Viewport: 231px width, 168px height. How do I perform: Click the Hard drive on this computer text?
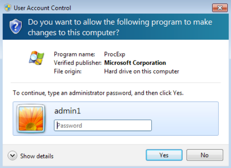tap(142, 71)
